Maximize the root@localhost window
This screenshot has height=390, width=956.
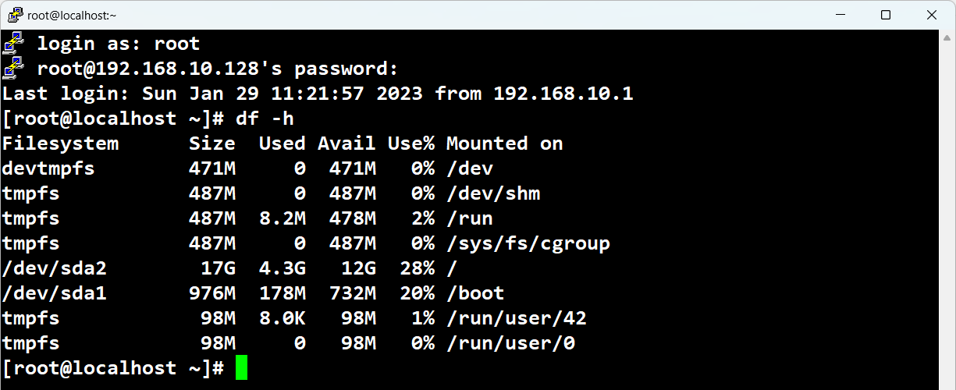coord(885,15)
